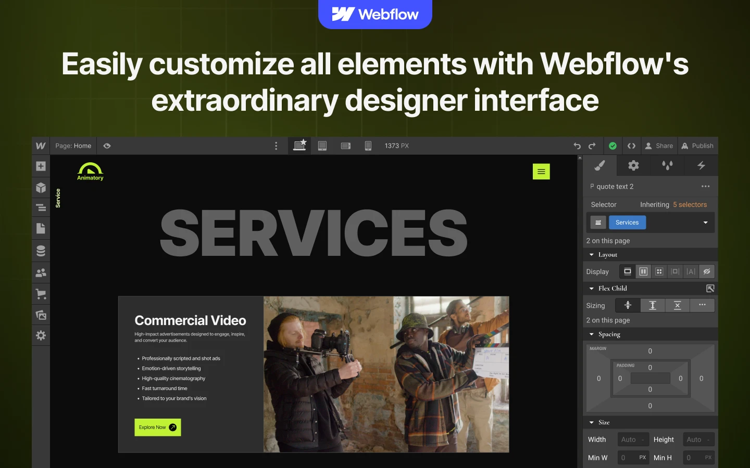Screen dimensions: 750x468
Task: Switch to the Interactions lightning tab
Action: (701, 166)
